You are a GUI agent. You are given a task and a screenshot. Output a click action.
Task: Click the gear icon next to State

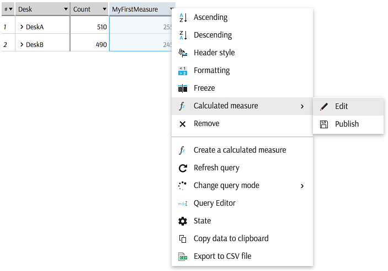point(183,221)
